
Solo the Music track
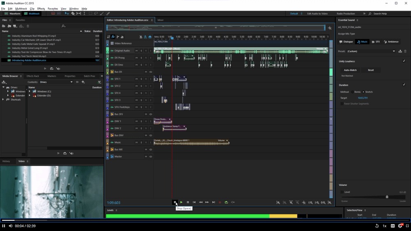tap(141, 142)
